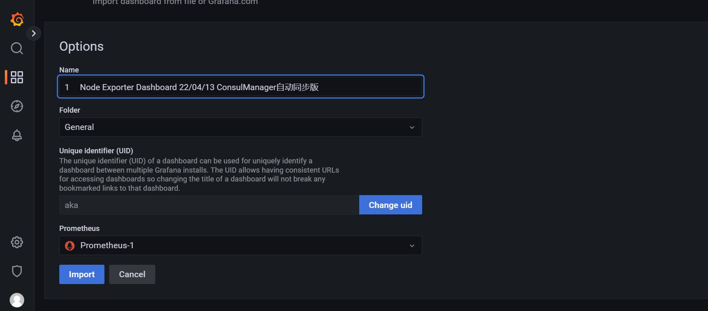The width and height of the screenshot is (708, 311).
Task: Click the Options heading text
Action: (81, 47)
